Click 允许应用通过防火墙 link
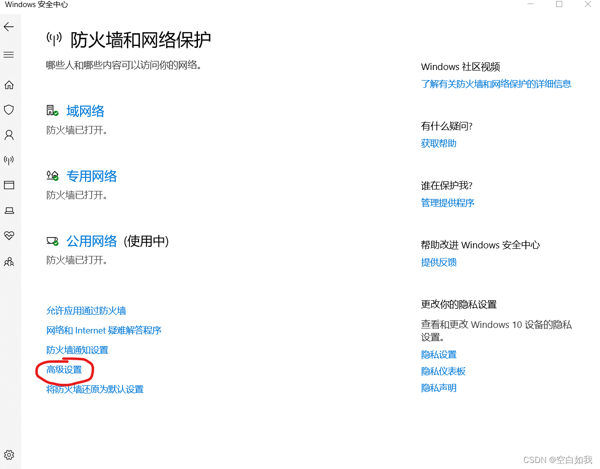Screen dimensions: 600x469 pyautogui.click(x=86, y=311)
